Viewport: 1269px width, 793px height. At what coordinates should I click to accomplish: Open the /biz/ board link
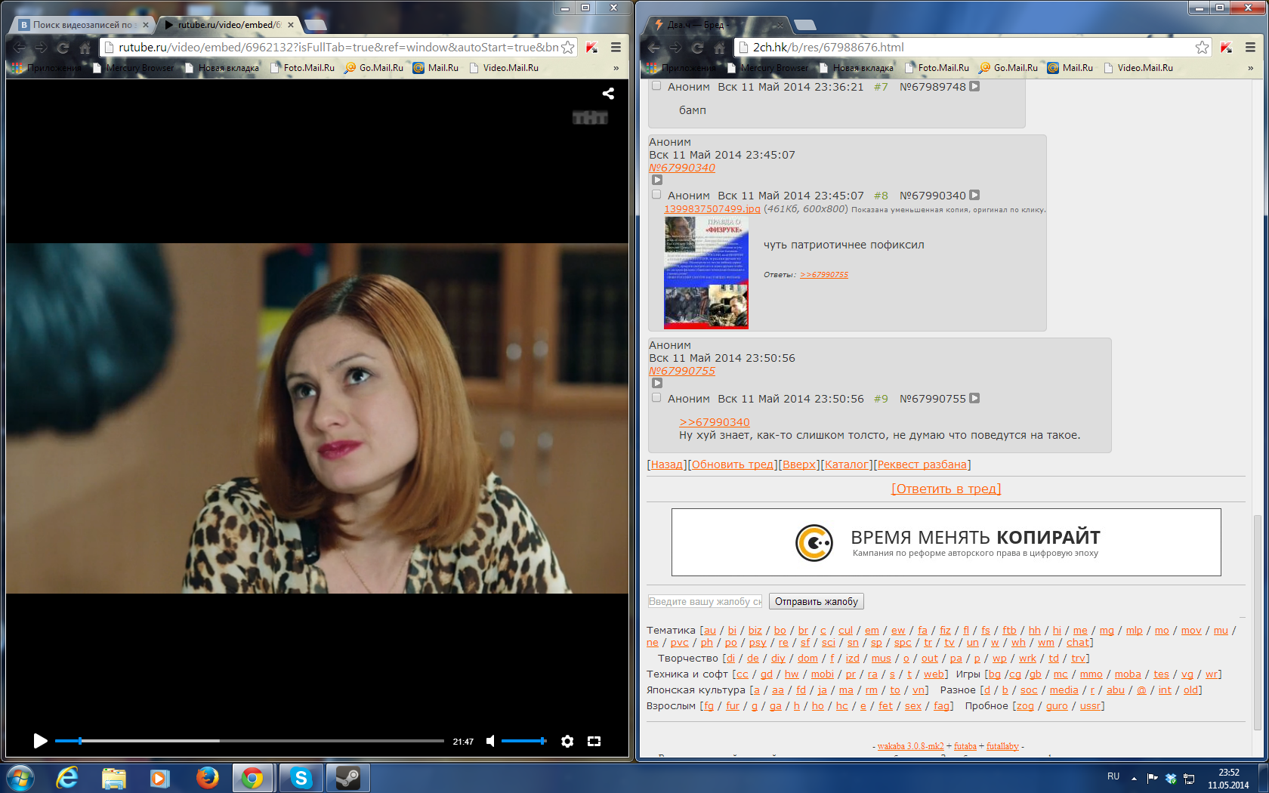coord(755,631)
